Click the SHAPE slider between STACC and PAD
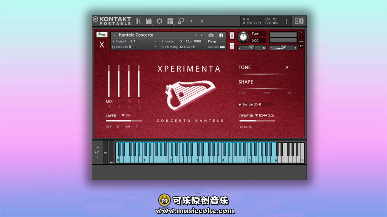The height and width of the screenshot is (217, 387). coord(265,89)
